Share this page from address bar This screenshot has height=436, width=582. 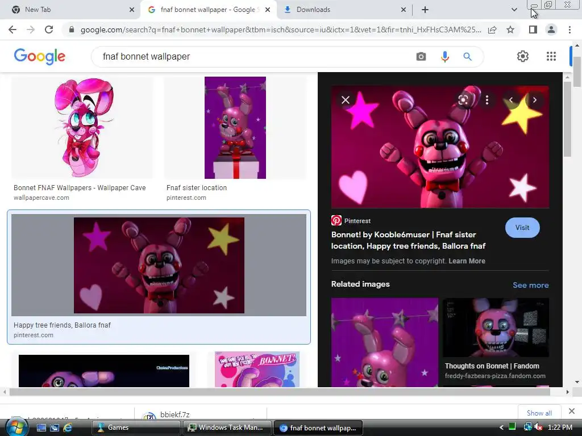tap(492, 30)
